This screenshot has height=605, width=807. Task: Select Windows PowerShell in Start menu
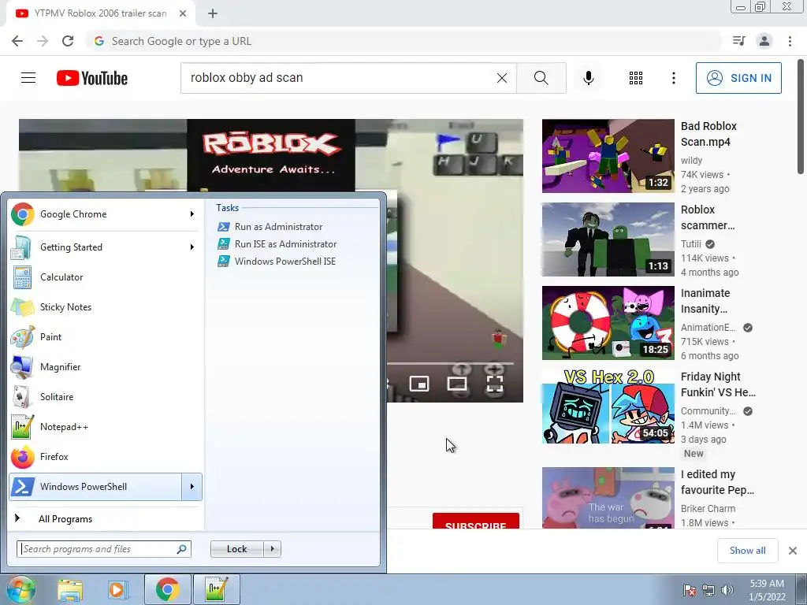[x=95, y=487]
